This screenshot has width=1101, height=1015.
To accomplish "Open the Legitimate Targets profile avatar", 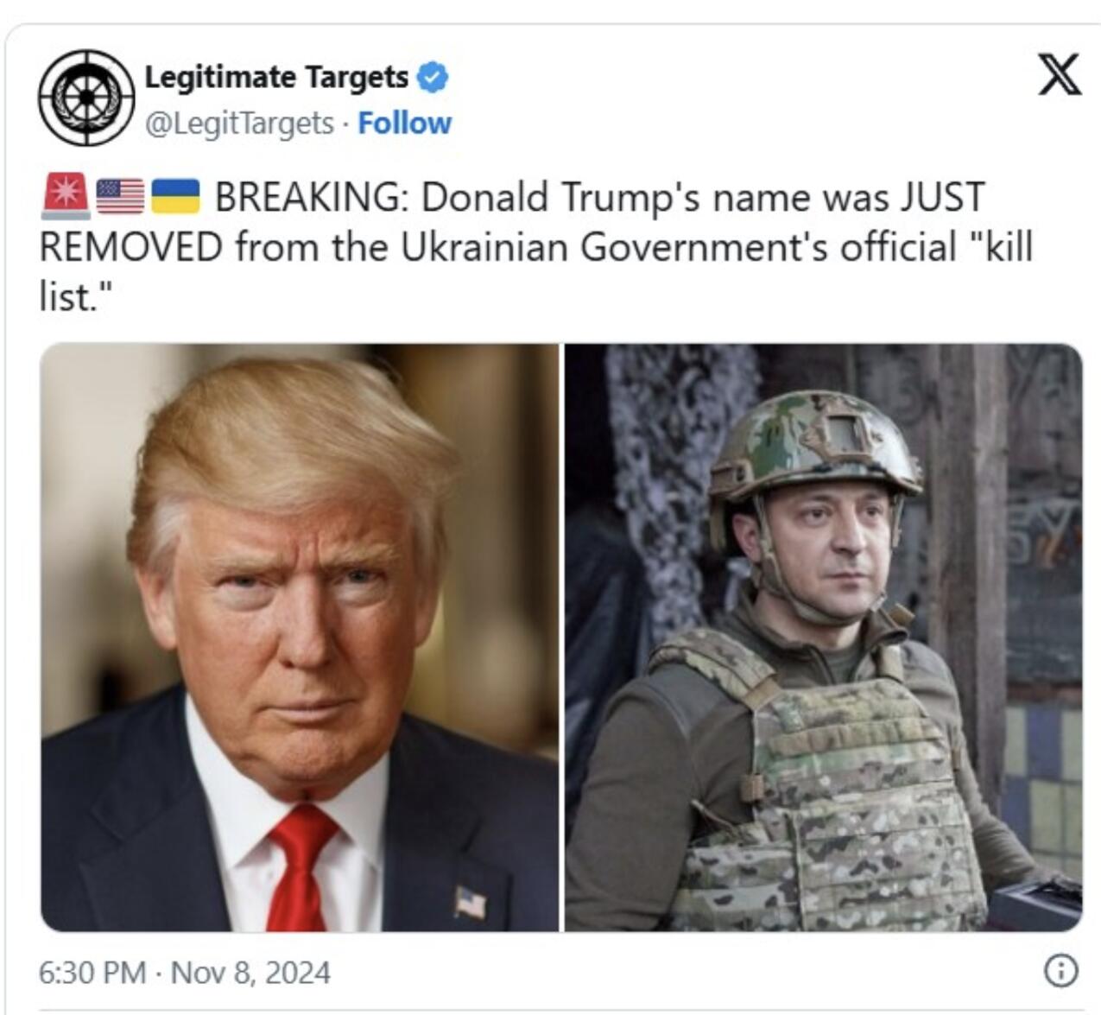I will pyautogui.click(x=86, y=97).
